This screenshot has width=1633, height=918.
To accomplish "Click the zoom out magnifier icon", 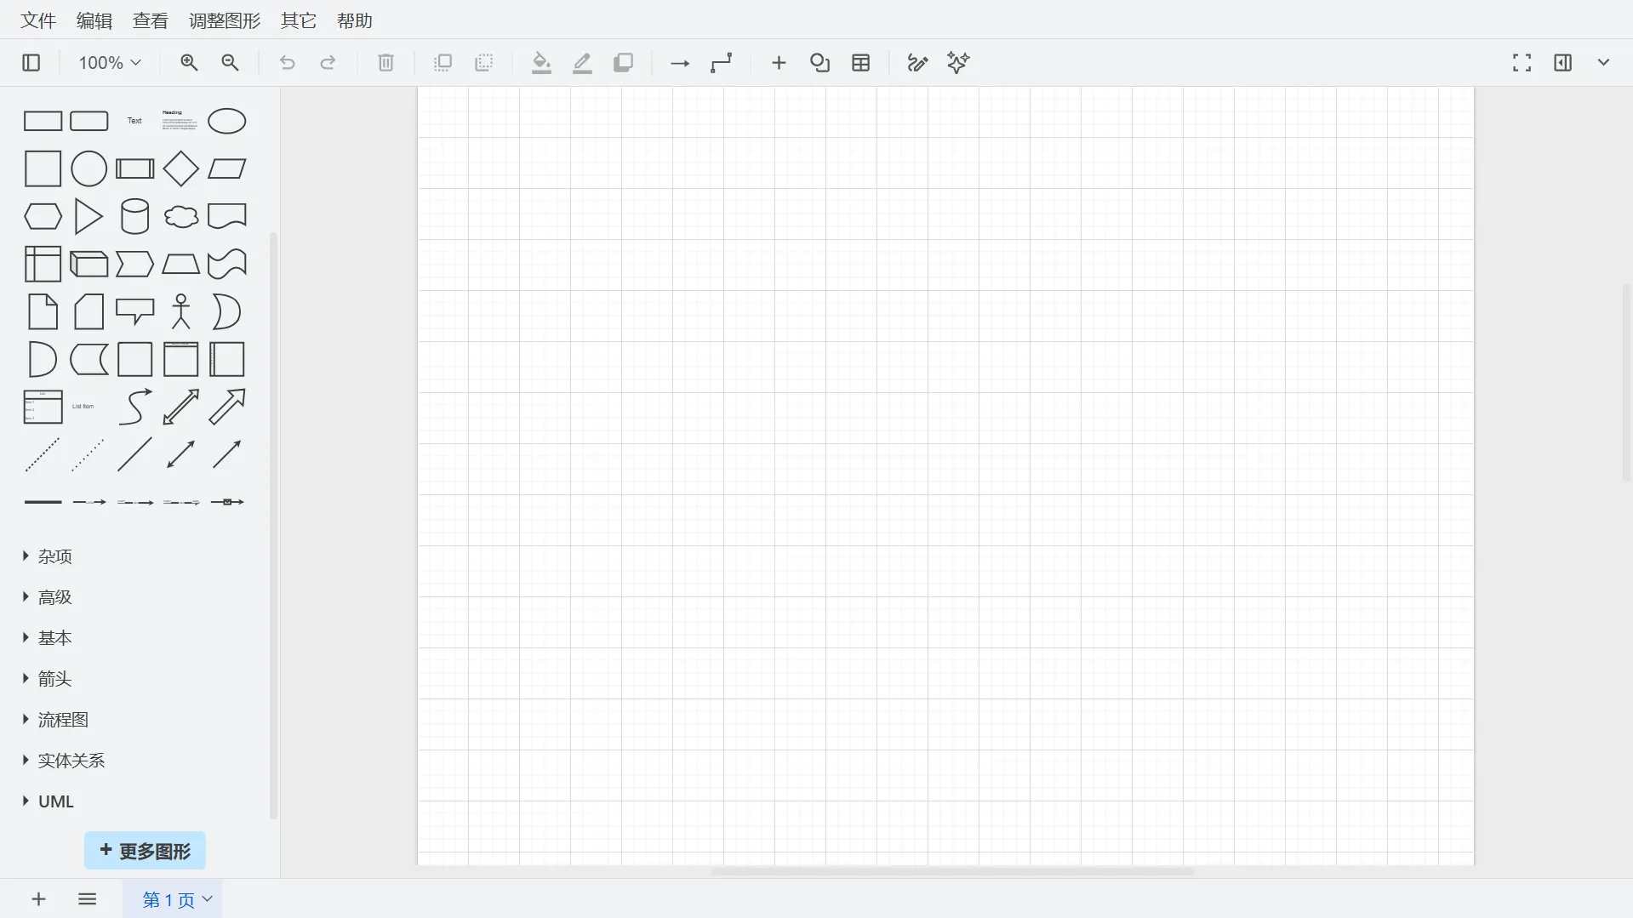I will point(230,63).
